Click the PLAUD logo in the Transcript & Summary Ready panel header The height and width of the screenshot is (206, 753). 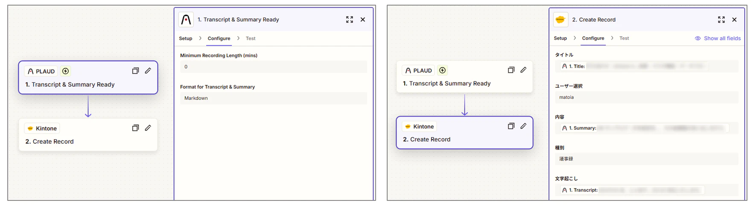[x=186, y=20]
